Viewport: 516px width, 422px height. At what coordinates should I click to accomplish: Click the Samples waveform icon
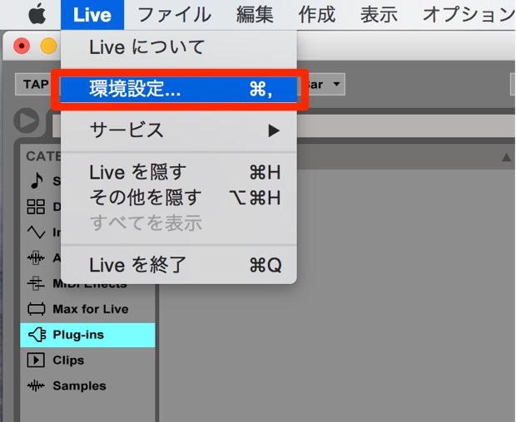(x=36, y=385)
